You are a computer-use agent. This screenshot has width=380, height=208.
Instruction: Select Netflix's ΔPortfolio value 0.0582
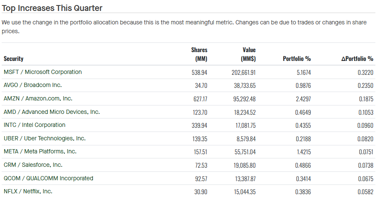click(365, 192)
